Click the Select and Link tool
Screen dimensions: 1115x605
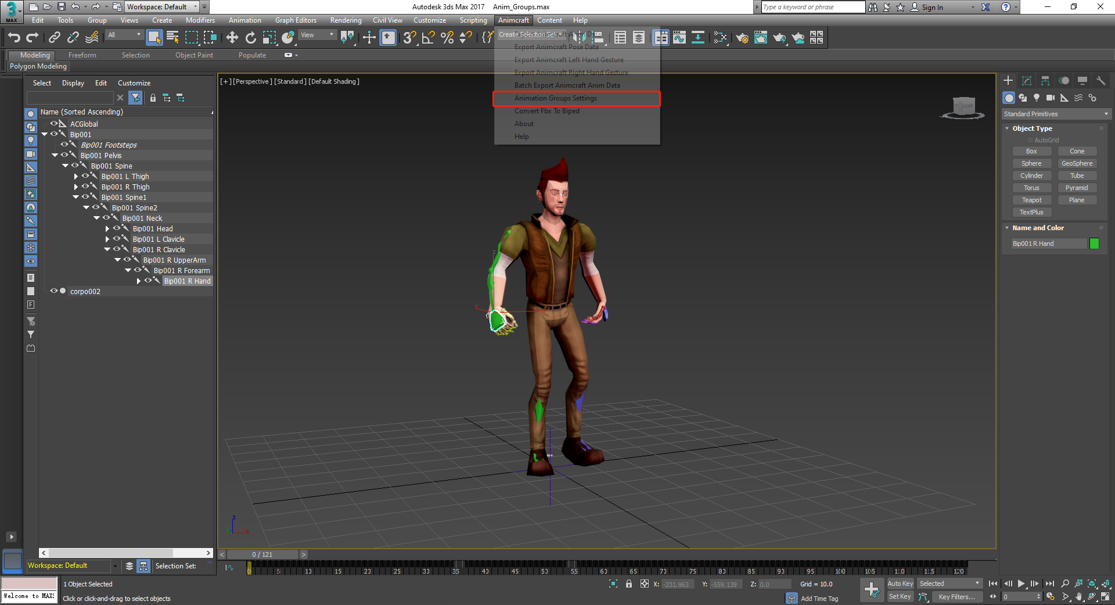point(54,38)
